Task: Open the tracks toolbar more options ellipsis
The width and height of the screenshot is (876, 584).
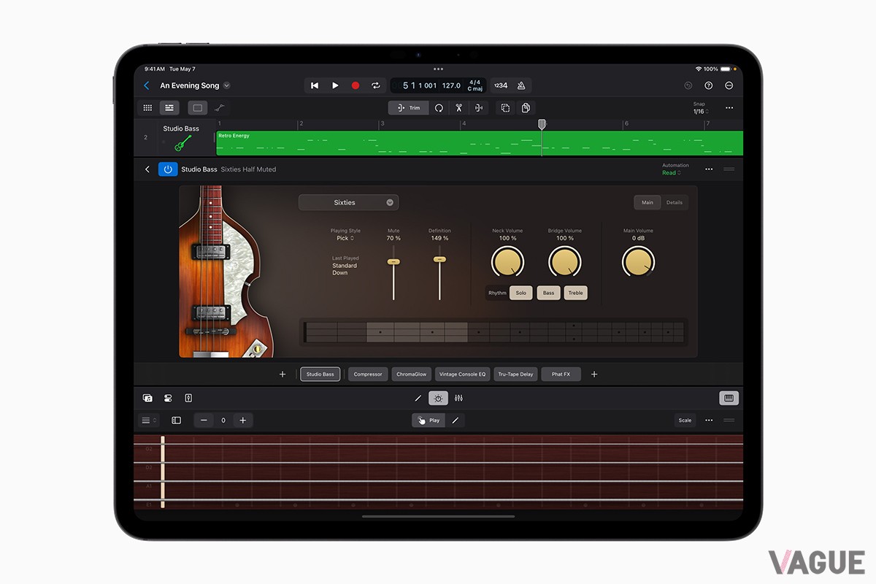Action: click(729, 108)
